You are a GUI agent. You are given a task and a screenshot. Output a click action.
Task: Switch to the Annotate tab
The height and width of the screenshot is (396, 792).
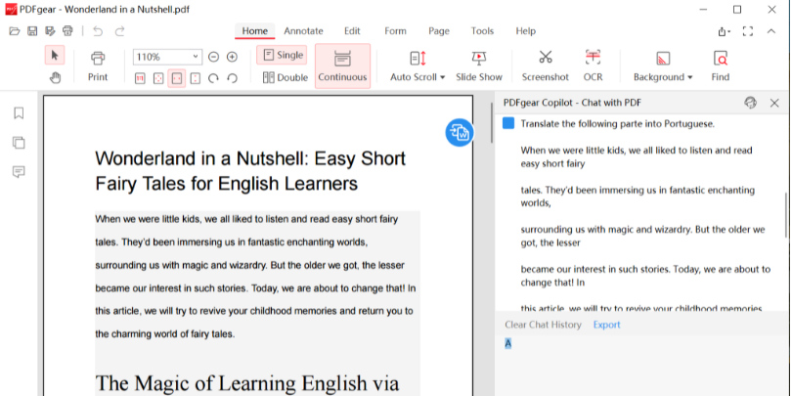[x=303, y=31]
